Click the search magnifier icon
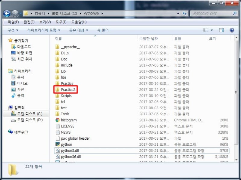The width and height of the screenshot is (241, 180). (x=235, y=14)
